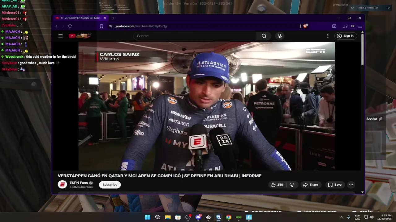The image size is (396, 222).
Task: Open the YouTube guide hamburger menu
Action: [x=61, y=36]
